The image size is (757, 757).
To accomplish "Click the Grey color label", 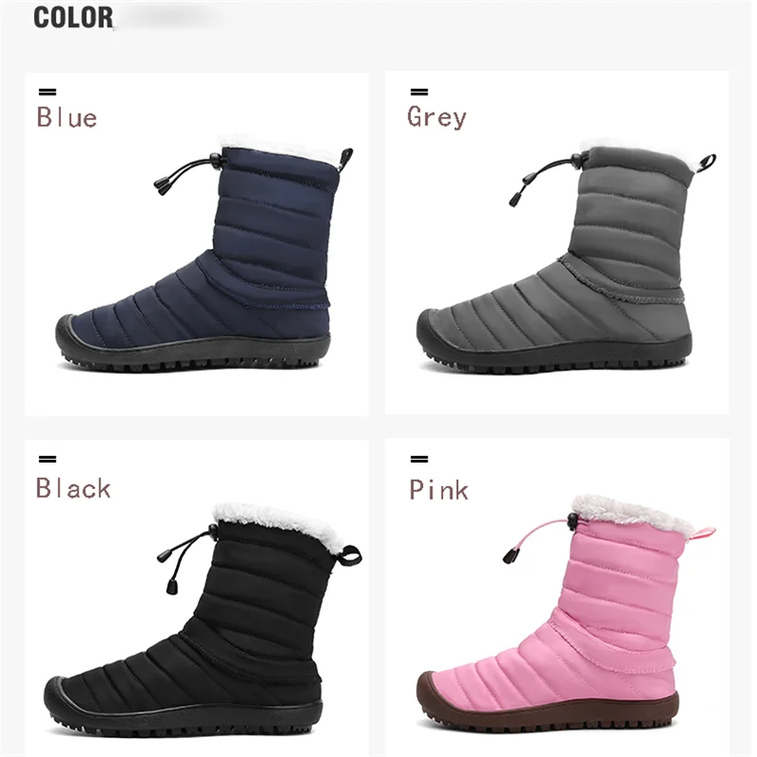I will click(436, 117).
